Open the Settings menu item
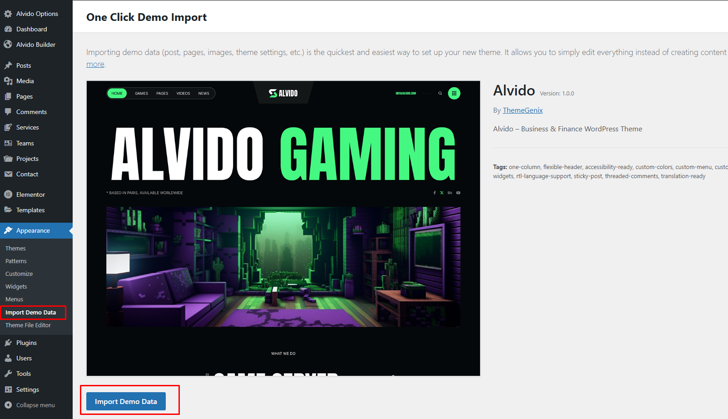 pyautogui.click(x=36, y=389)
